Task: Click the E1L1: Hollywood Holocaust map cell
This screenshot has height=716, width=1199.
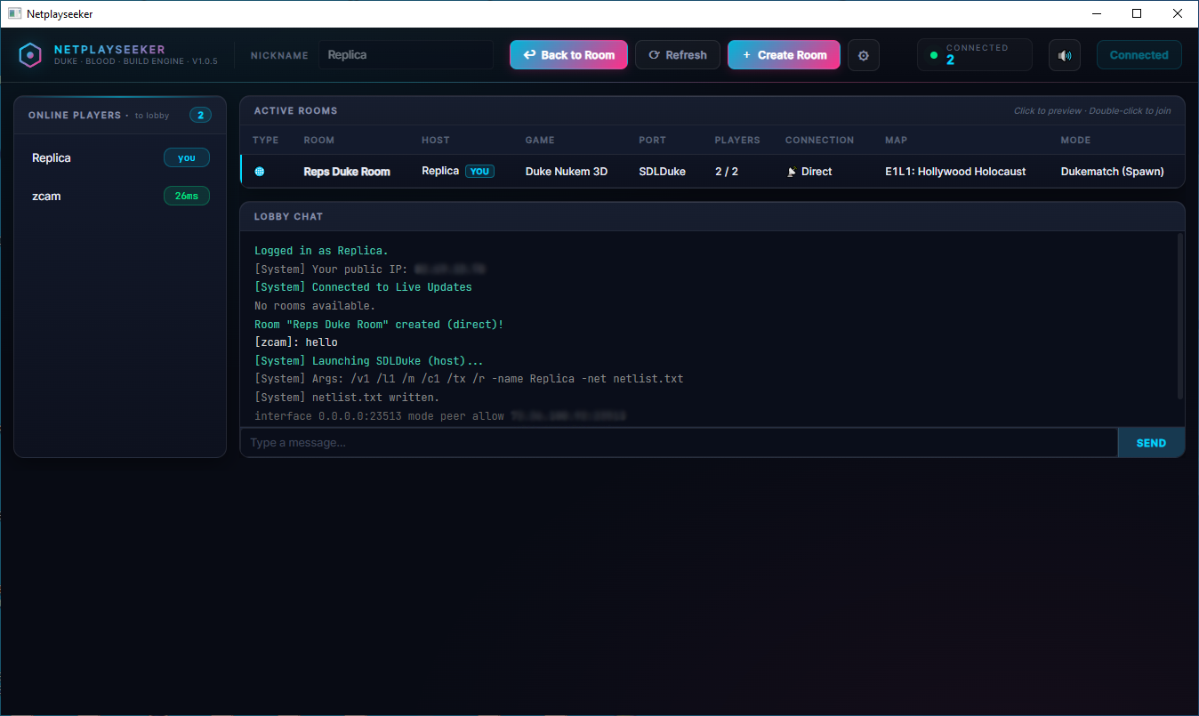Action: 955,172
